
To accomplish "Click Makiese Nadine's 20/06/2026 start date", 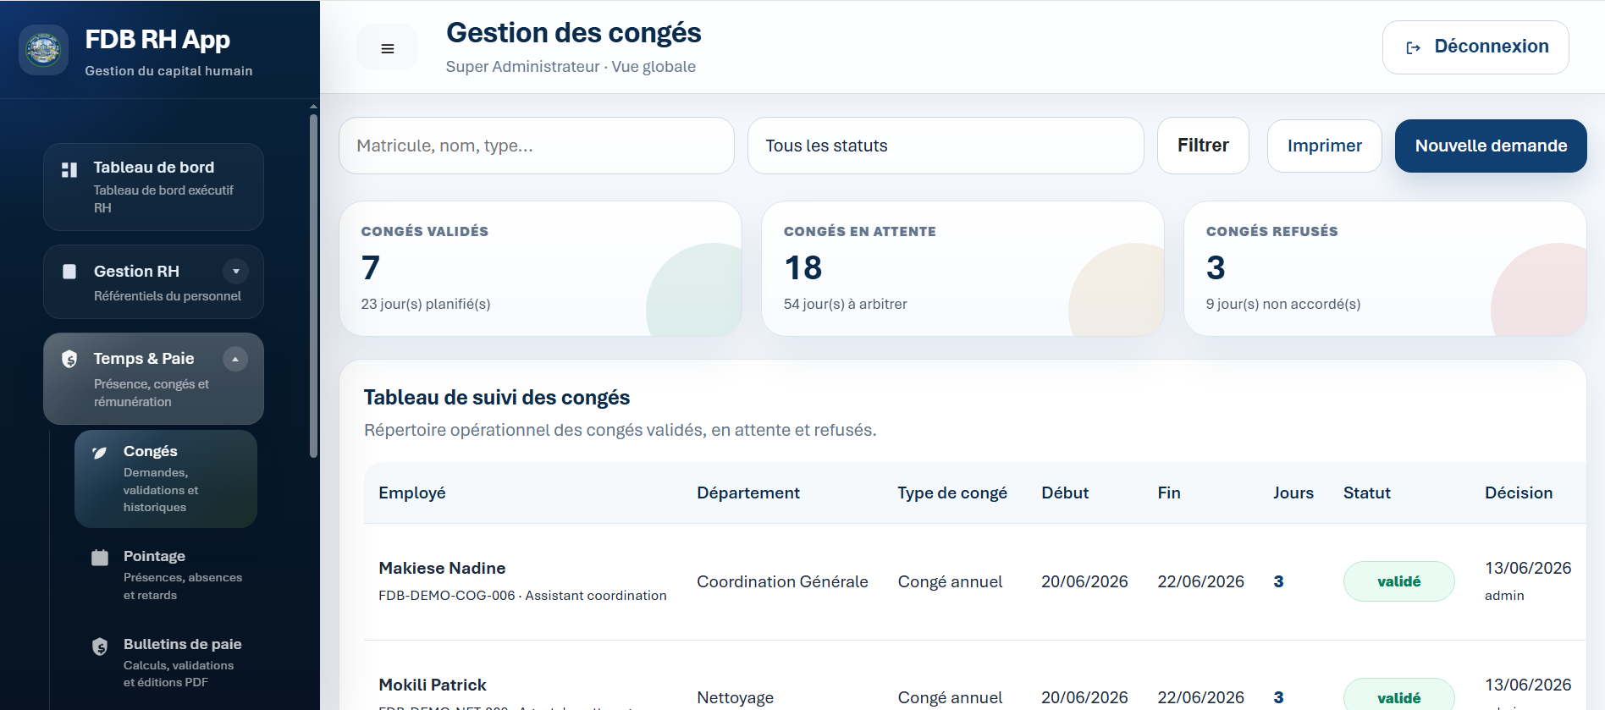I will 1084,581.
